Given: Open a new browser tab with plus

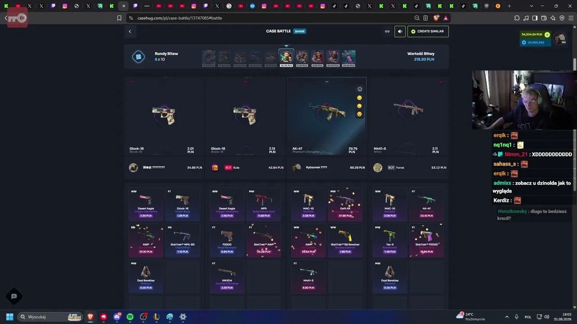Looking at the screenshot, I should [x=509, y=6].
